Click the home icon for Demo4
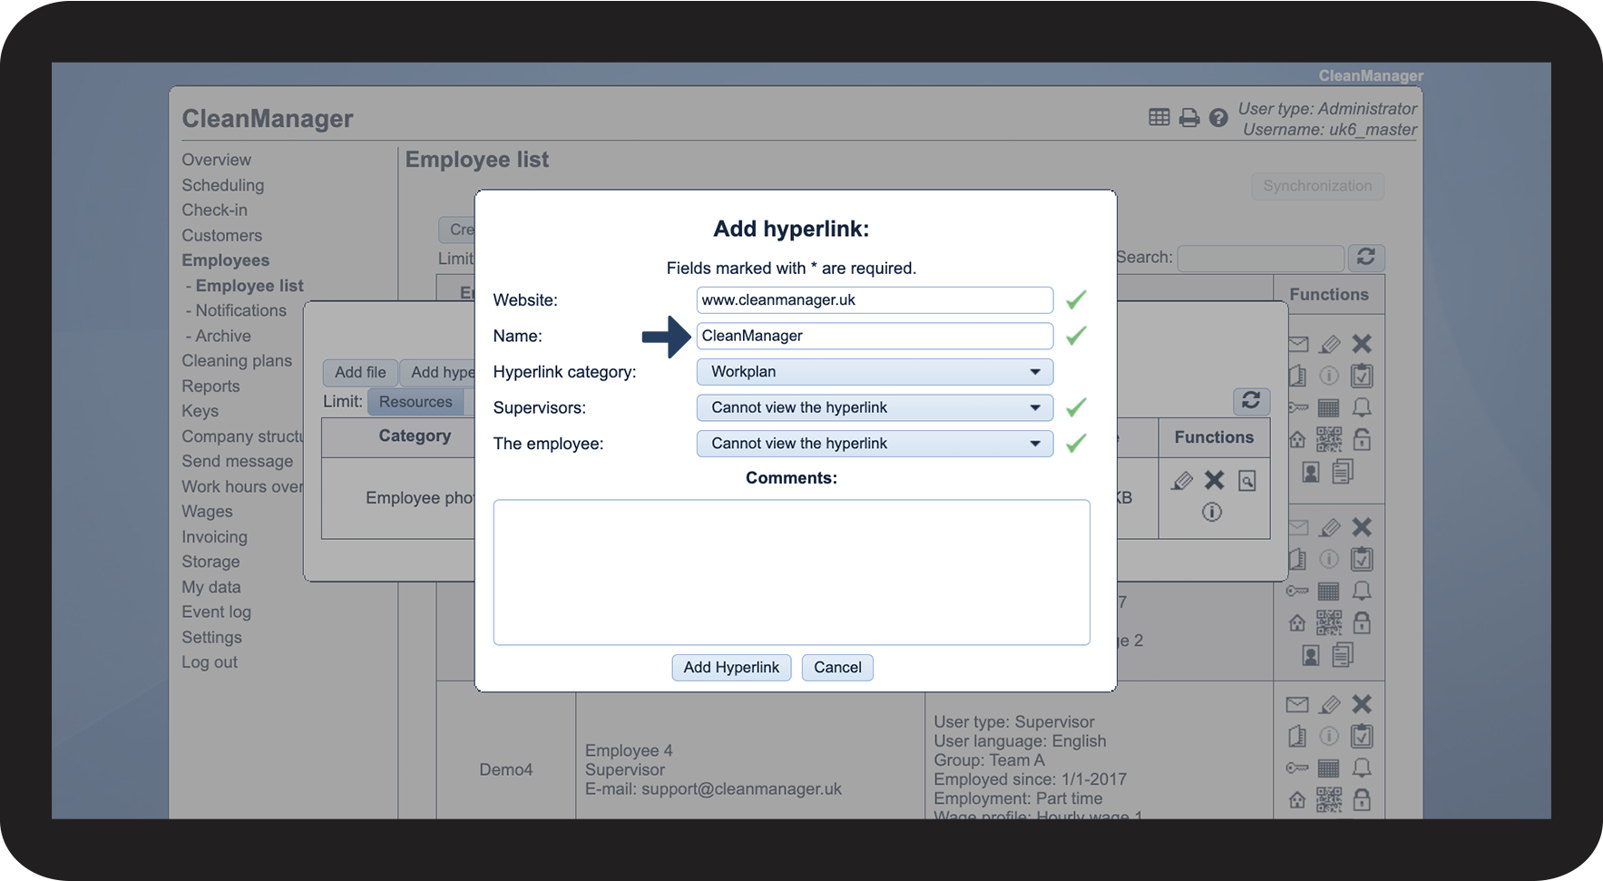The width and height of the screenshot is (1603, 881). (x=1297, y=800)
